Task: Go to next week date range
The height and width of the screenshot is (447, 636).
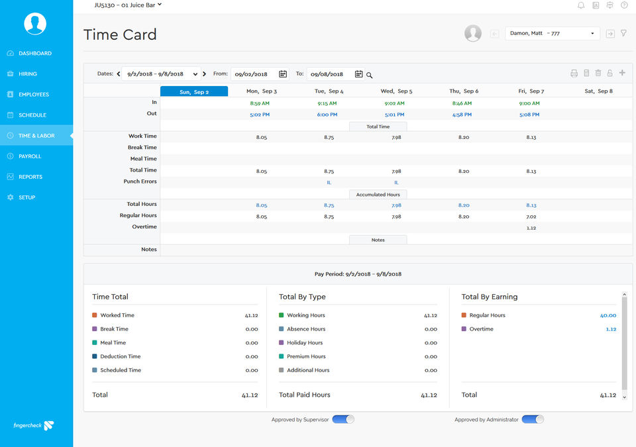Action: [x=205, y=74]
